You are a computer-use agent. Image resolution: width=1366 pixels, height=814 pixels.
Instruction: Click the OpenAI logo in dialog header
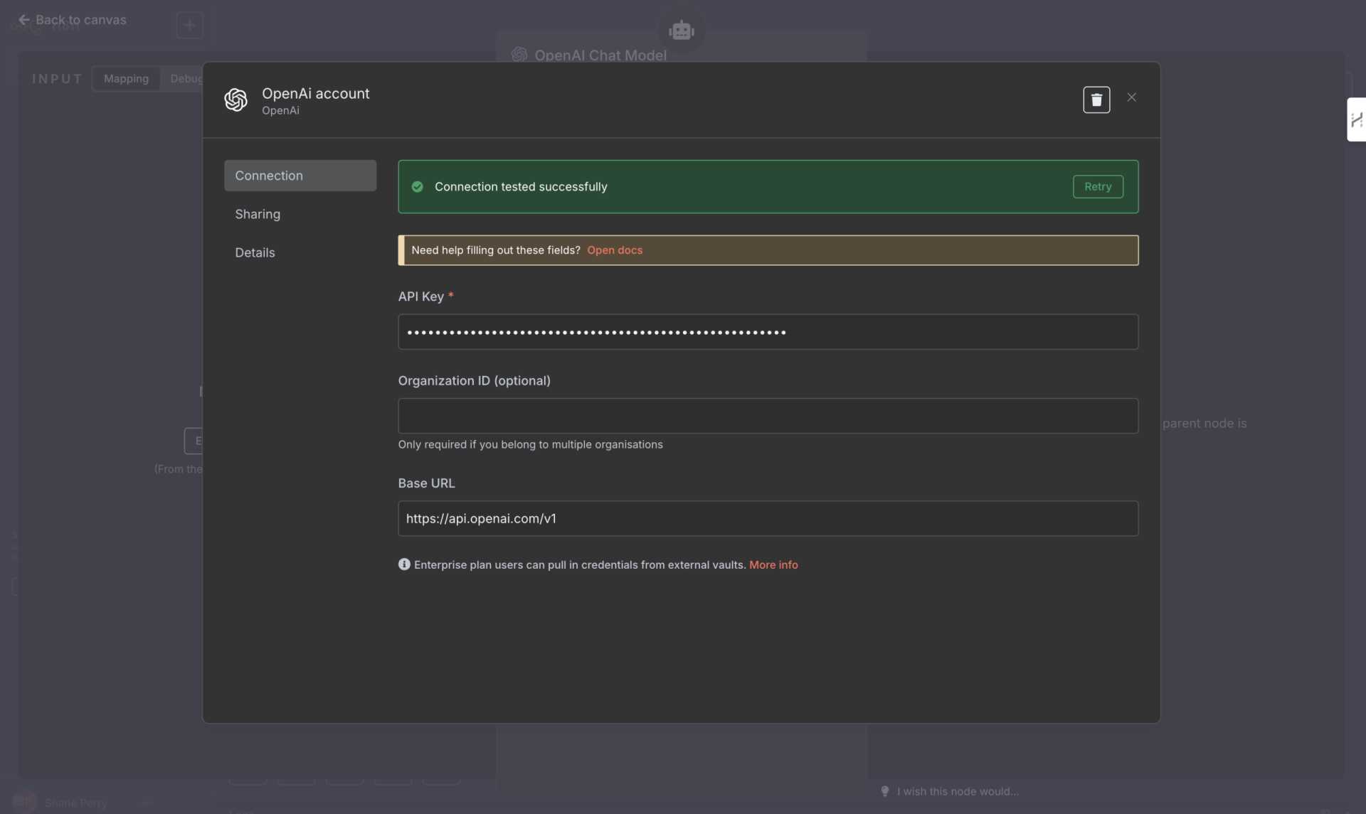coord(236,100)
